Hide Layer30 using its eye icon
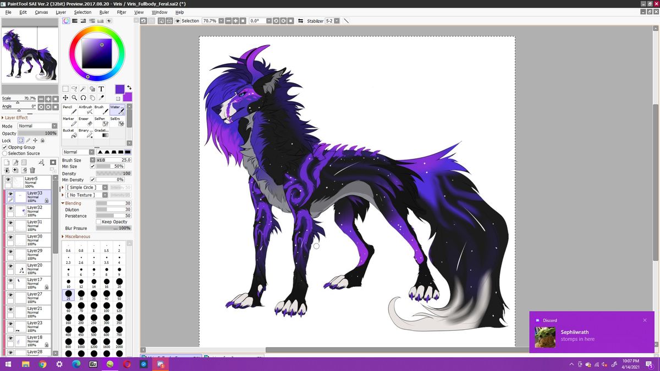 [10, 237]
